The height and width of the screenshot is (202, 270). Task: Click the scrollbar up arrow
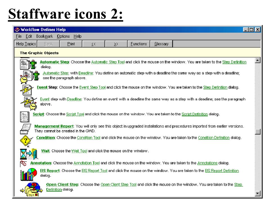click(257, 60)
